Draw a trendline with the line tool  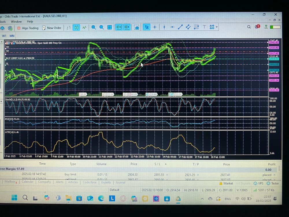[180, 27]
